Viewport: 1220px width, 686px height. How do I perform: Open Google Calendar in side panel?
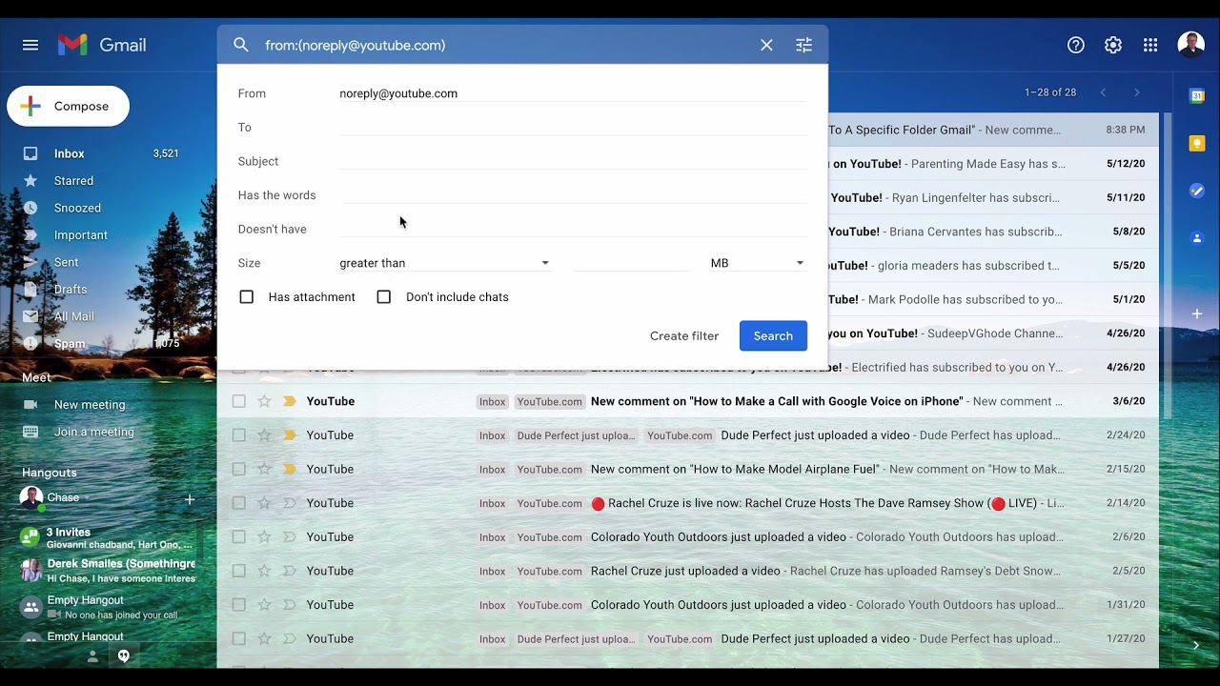point(1197,95)
